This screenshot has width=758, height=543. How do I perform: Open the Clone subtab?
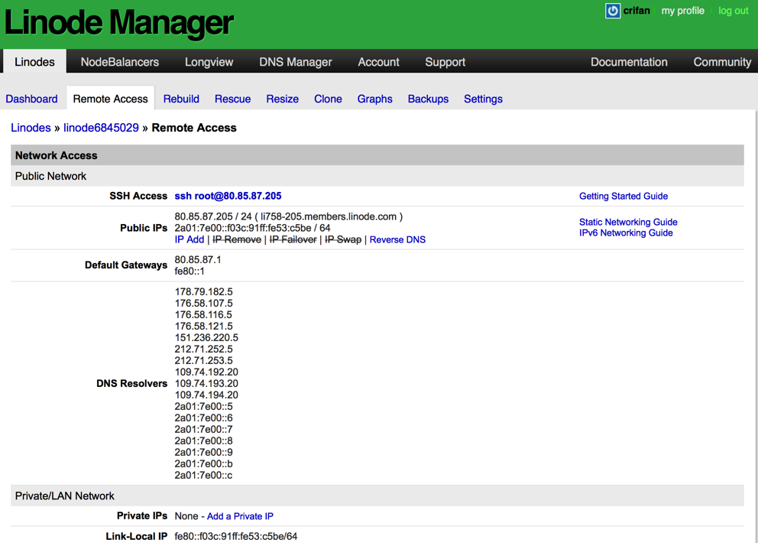point(328,99)
